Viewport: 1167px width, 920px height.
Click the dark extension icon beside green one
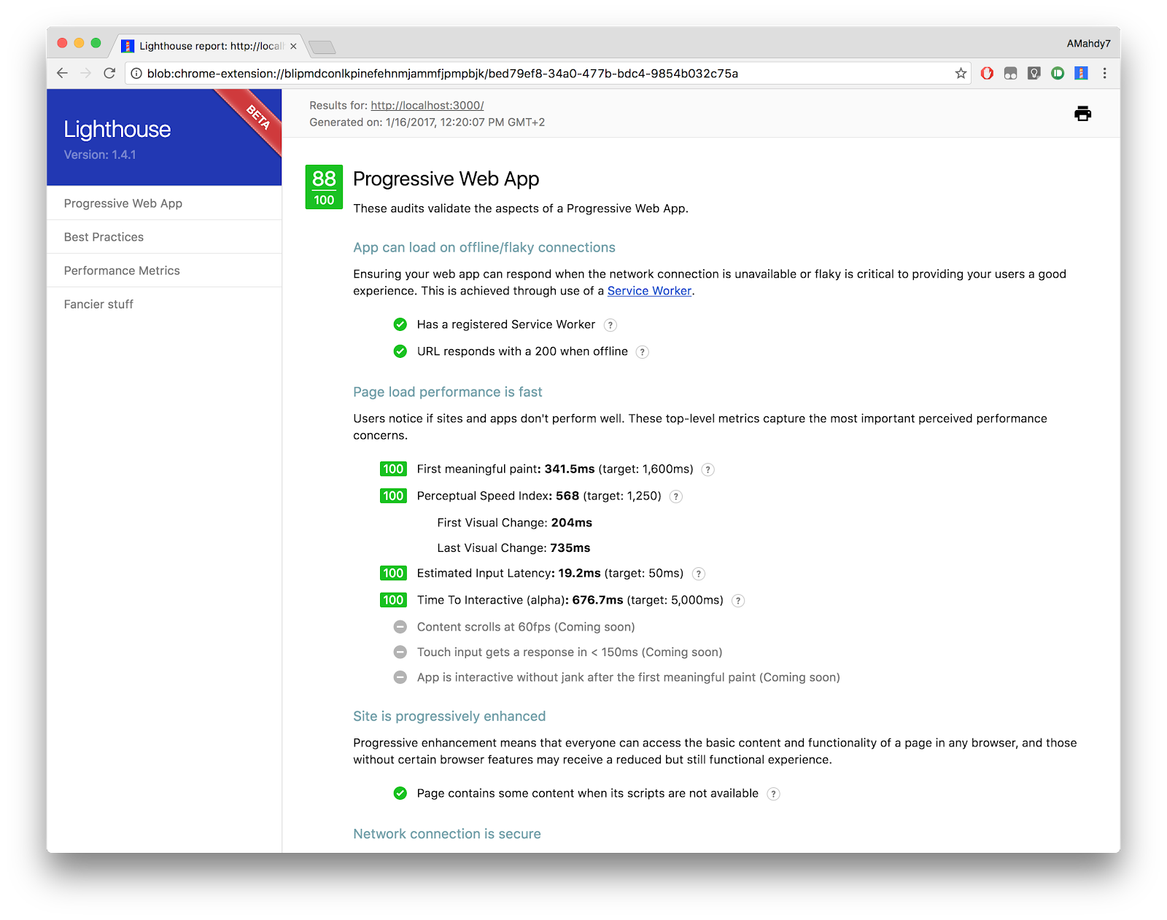tap(1034, 73)
